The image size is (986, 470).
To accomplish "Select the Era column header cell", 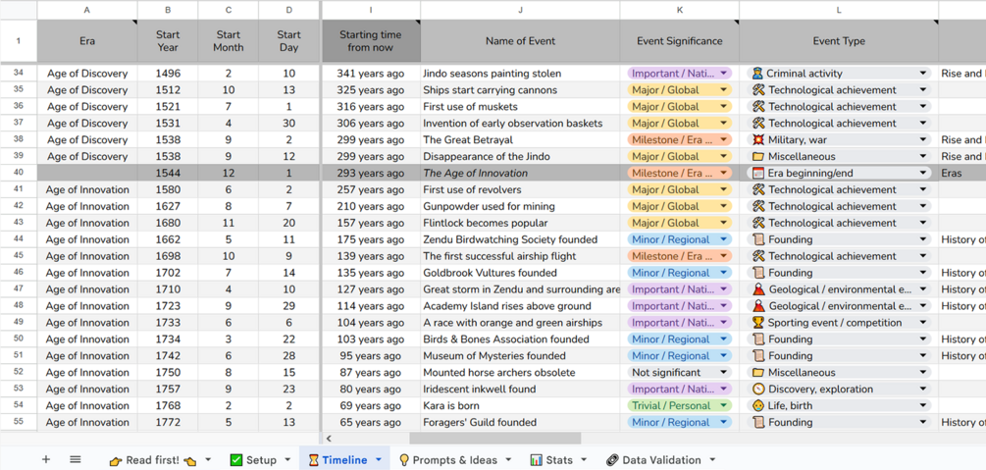I will pyautogui.click(x=87, y=41).
